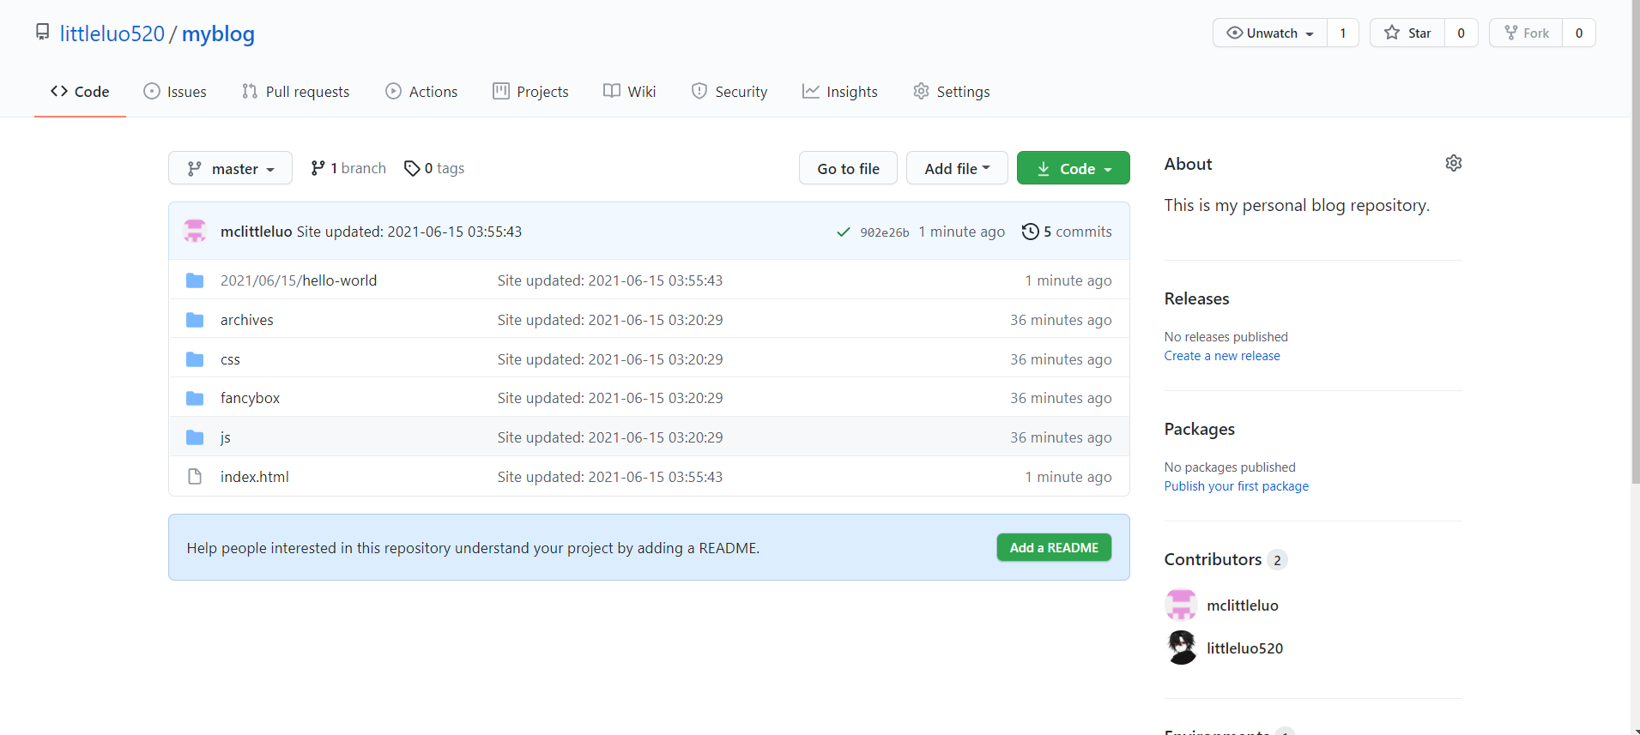View tags via the 0 tags icon

[x=412, y=169]
